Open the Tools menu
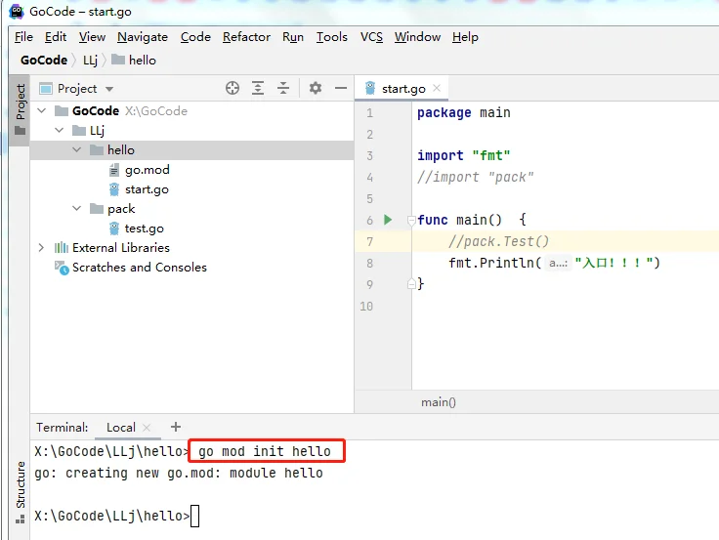Image resolution: width=719 pixels, height=540 pixels. pos(332,37)
